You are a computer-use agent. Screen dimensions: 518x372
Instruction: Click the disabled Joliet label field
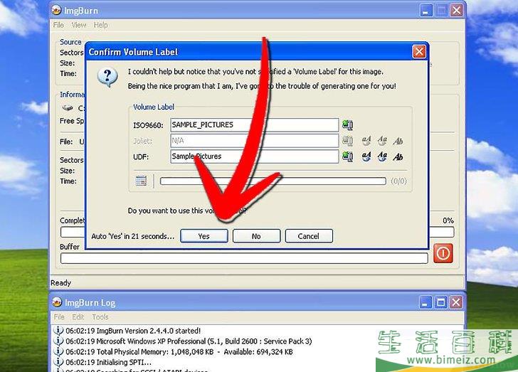point(255,141)
